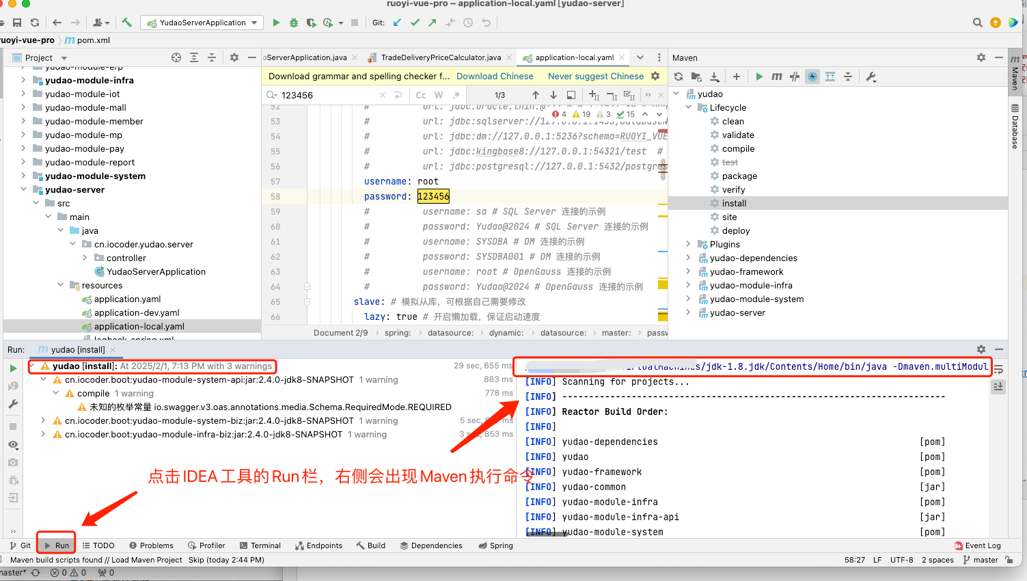Collapse the compile warning node
Image resolution: width=1027 pixels, height=581 pixels.
(56, 393)
